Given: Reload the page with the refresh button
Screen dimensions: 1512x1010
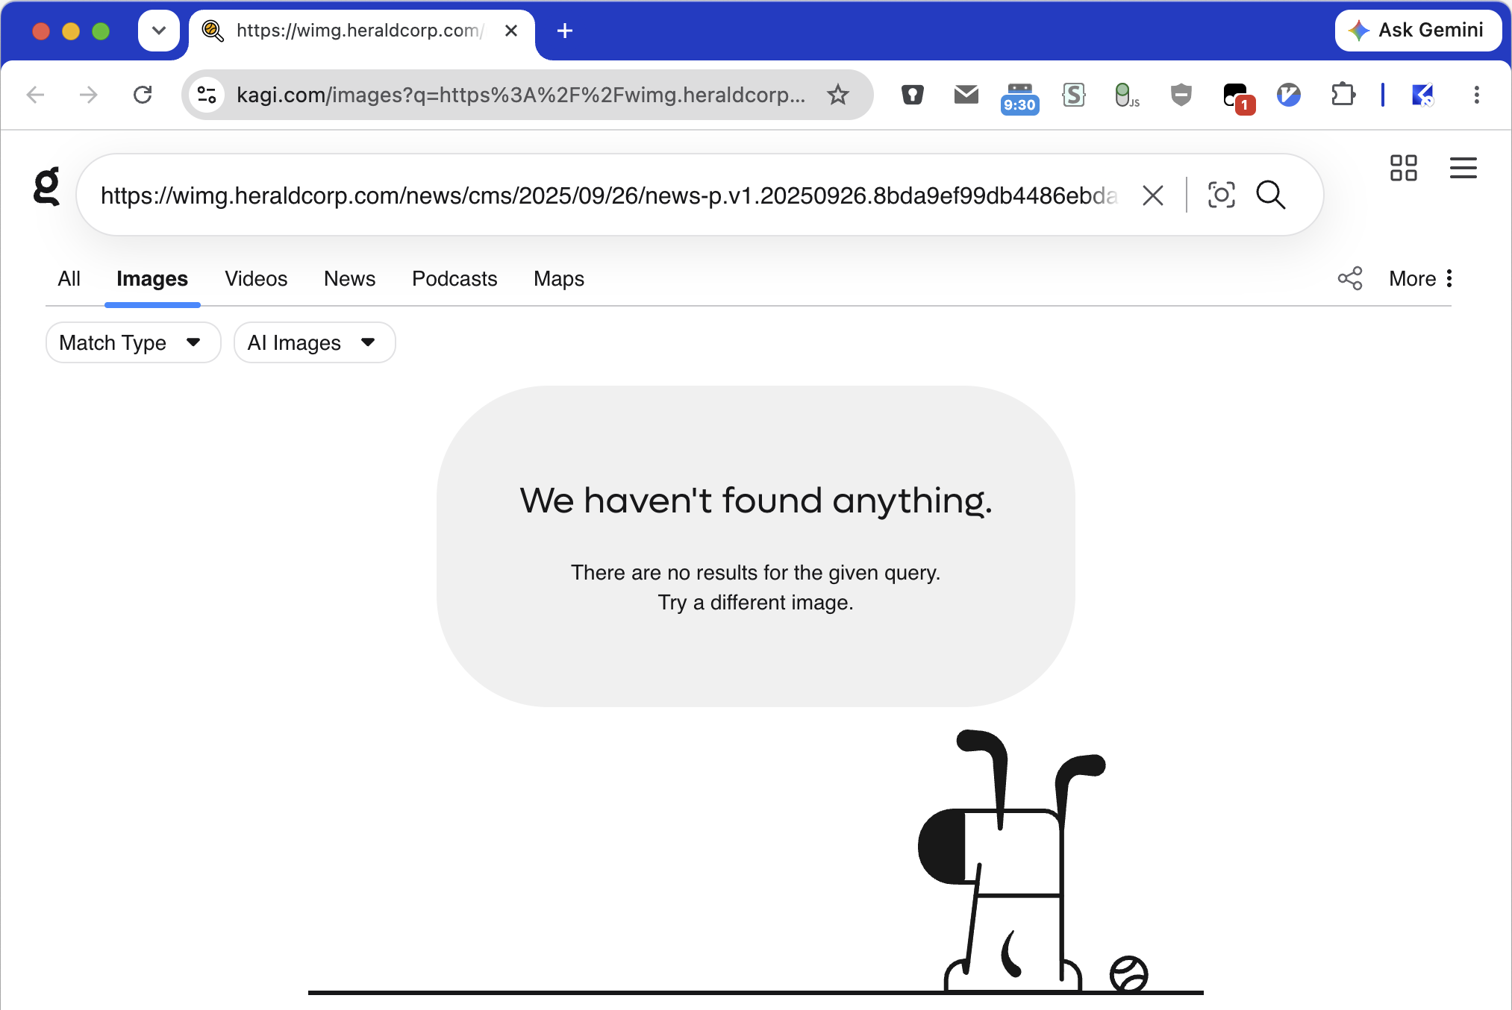Looking at the screenshot, I should tap(142, 95).
